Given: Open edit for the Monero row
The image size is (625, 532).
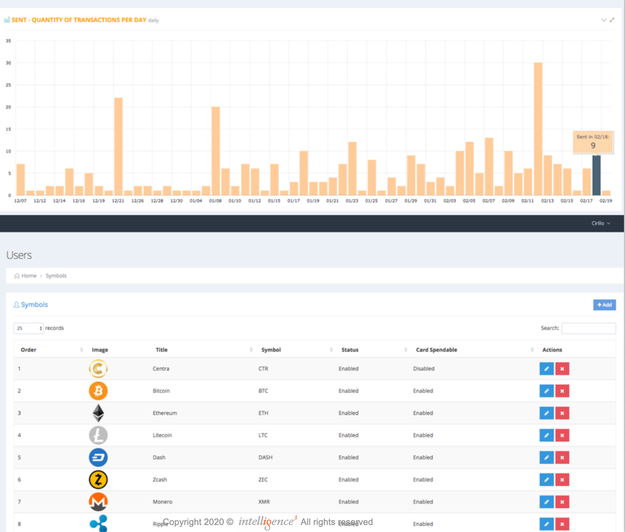Looking at the screenshot, I should 546,502.
